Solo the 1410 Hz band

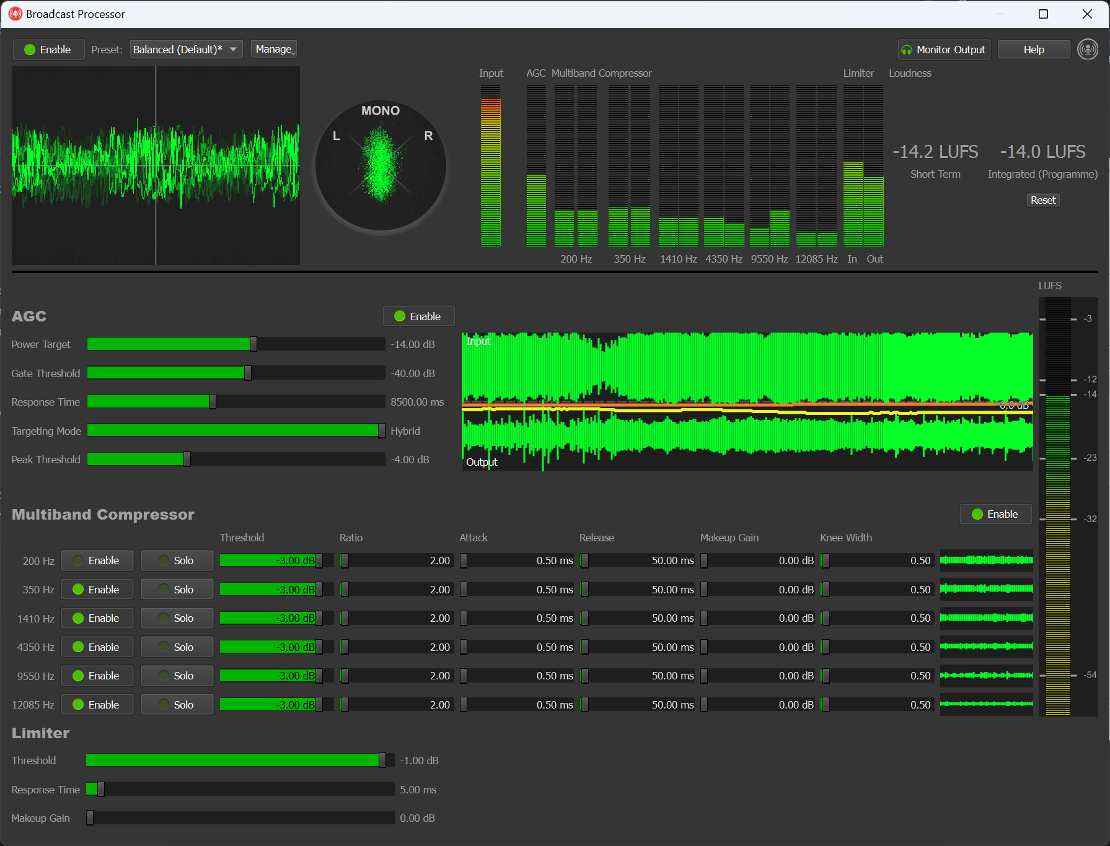[177, 618]
